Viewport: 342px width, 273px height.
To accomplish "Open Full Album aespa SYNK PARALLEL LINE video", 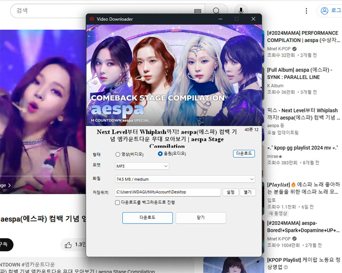I will pyautogui.click(x=300, y=74).
